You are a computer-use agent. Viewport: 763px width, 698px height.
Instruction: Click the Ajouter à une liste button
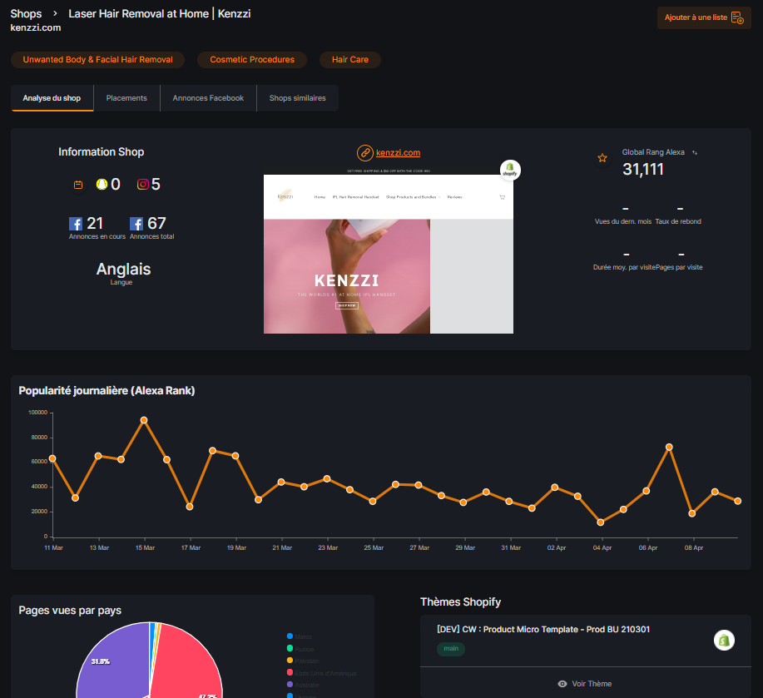tap(704, 17)
